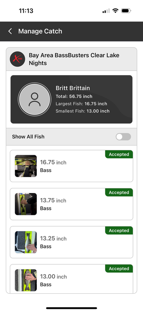
Task: Open the 13.25 inch Bass catch card
Action: pyautogui.click(x=71, y=242)
